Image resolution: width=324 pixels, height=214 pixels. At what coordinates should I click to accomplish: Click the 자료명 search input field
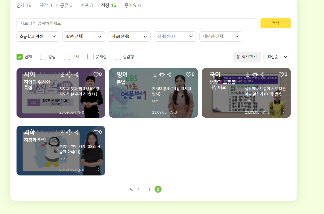(137, 23)
